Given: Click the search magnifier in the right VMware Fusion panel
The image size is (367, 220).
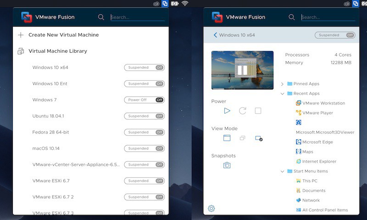Looking at the screenshot, I should pos(292,17).
